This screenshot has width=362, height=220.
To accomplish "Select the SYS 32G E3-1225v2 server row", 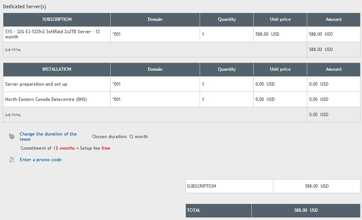I will 181,34.
